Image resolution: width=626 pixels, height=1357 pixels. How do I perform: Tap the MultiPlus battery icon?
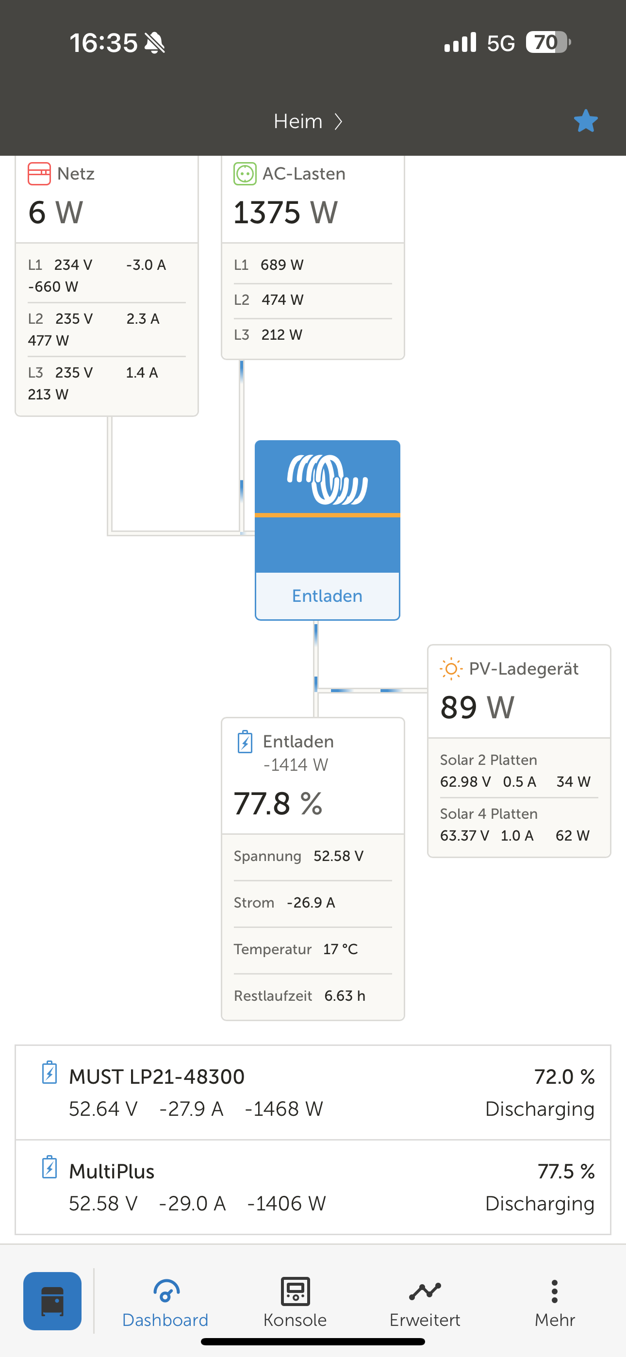[49, 1167]
